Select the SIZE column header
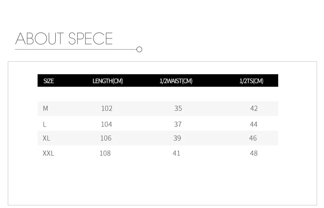Image resolution: width=324 pixels, height=208 pixels. click(49, 81)
